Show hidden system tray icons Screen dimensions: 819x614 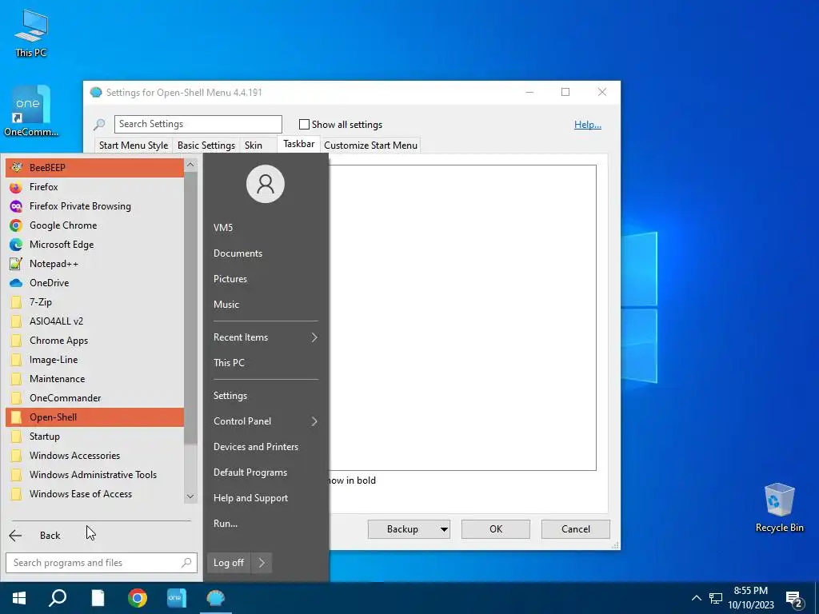(697, 598)
